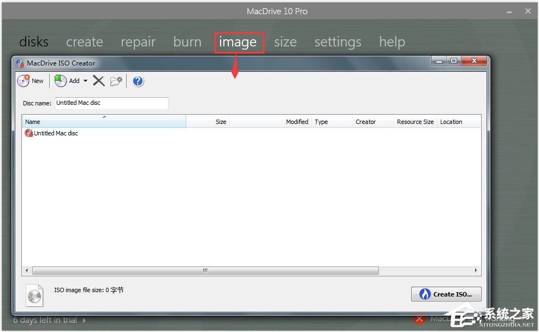Viewport: 539px width, 332px height.
Task: Open the repair tab in MacDrive
Action: [x=138, y=42]
